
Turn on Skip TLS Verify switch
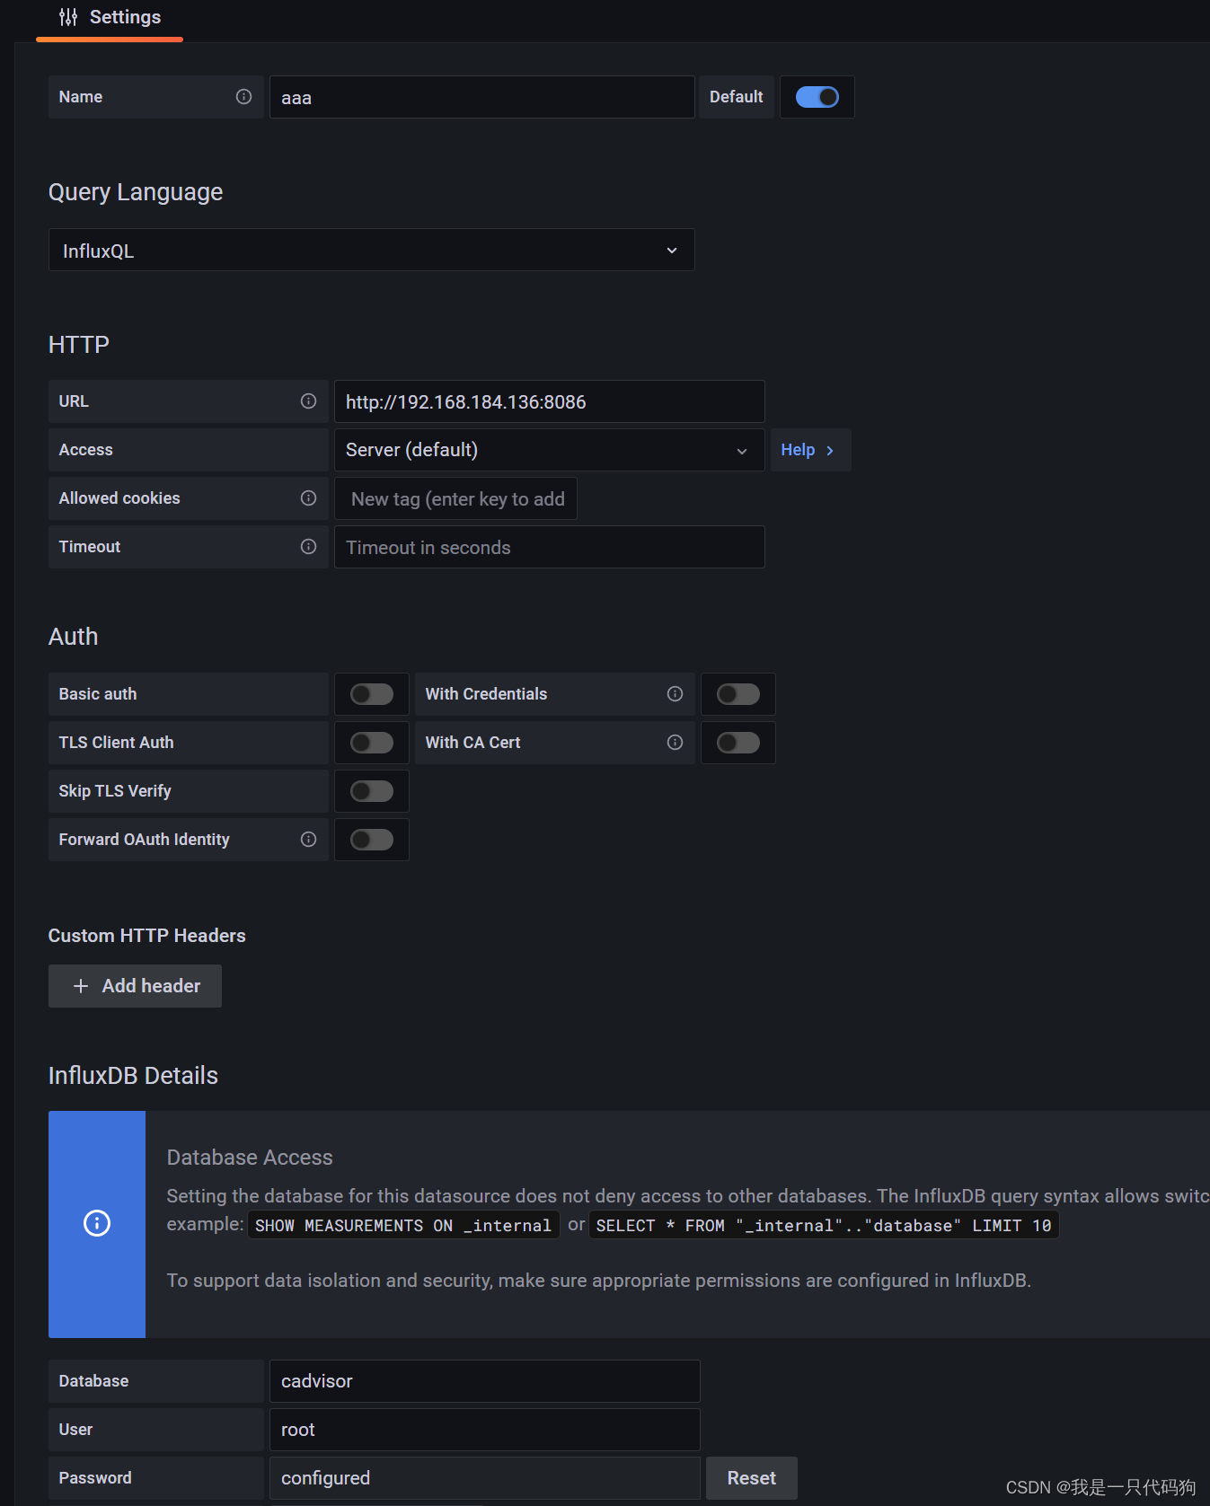click(372, 791)
